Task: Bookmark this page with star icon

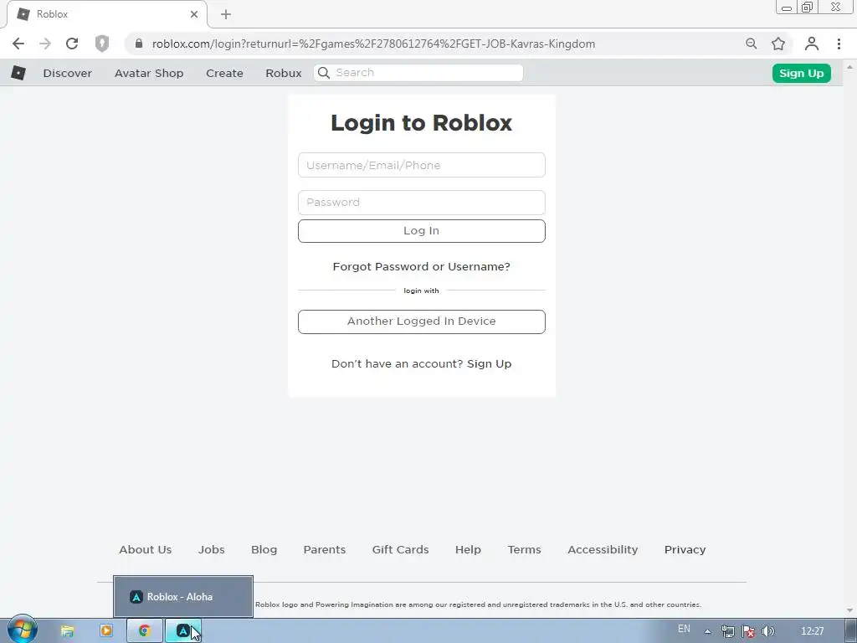Action: coord(778,44)
